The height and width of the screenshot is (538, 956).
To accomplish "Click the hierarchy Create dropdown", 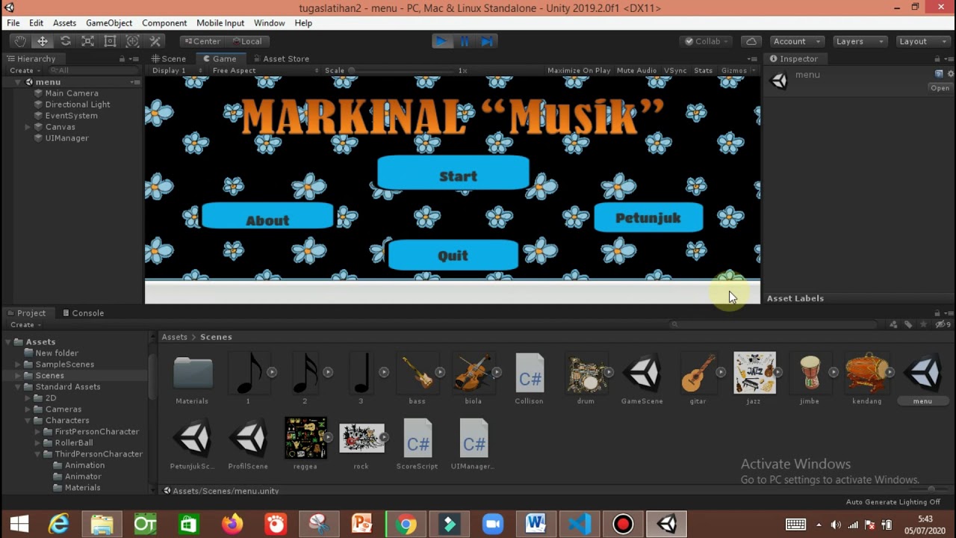I will pos(25,70).
